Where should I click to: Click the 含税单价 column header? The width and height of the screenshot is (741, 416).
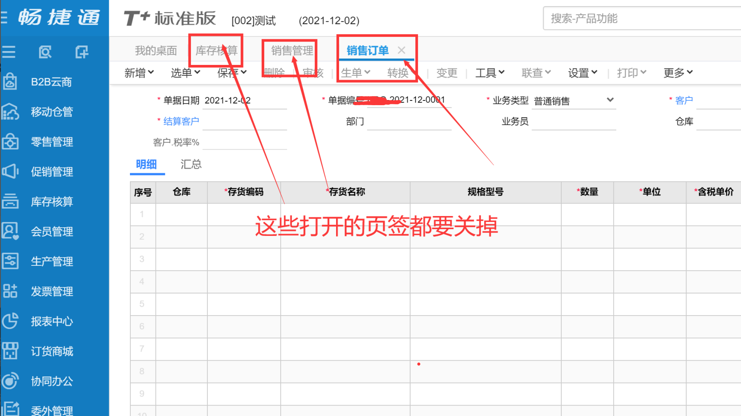pyautogui.click(x=714, y=192)
